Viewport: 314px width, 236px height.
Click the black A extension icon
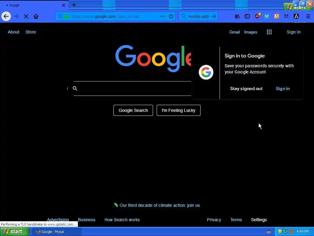click(296, 17)
